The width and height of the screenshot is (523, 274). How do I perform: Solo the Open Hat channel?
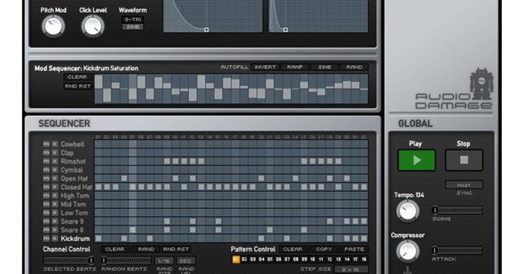pos(54,178)
